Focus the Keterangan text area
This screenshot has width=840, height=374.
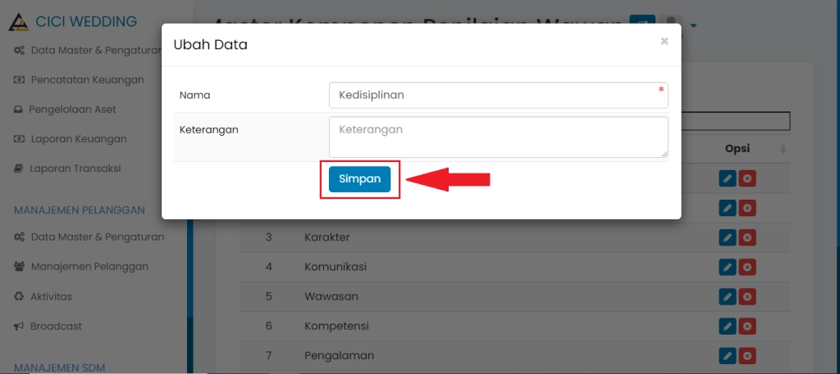(x=498, y=137)
